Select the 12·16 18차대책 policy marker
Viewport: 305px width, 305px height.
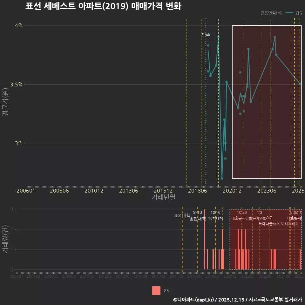point(216,215)
